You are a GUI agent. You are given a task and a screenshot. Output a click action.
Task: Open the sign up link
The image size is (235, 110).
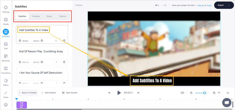pyautogui.click(x=201, y=5)
